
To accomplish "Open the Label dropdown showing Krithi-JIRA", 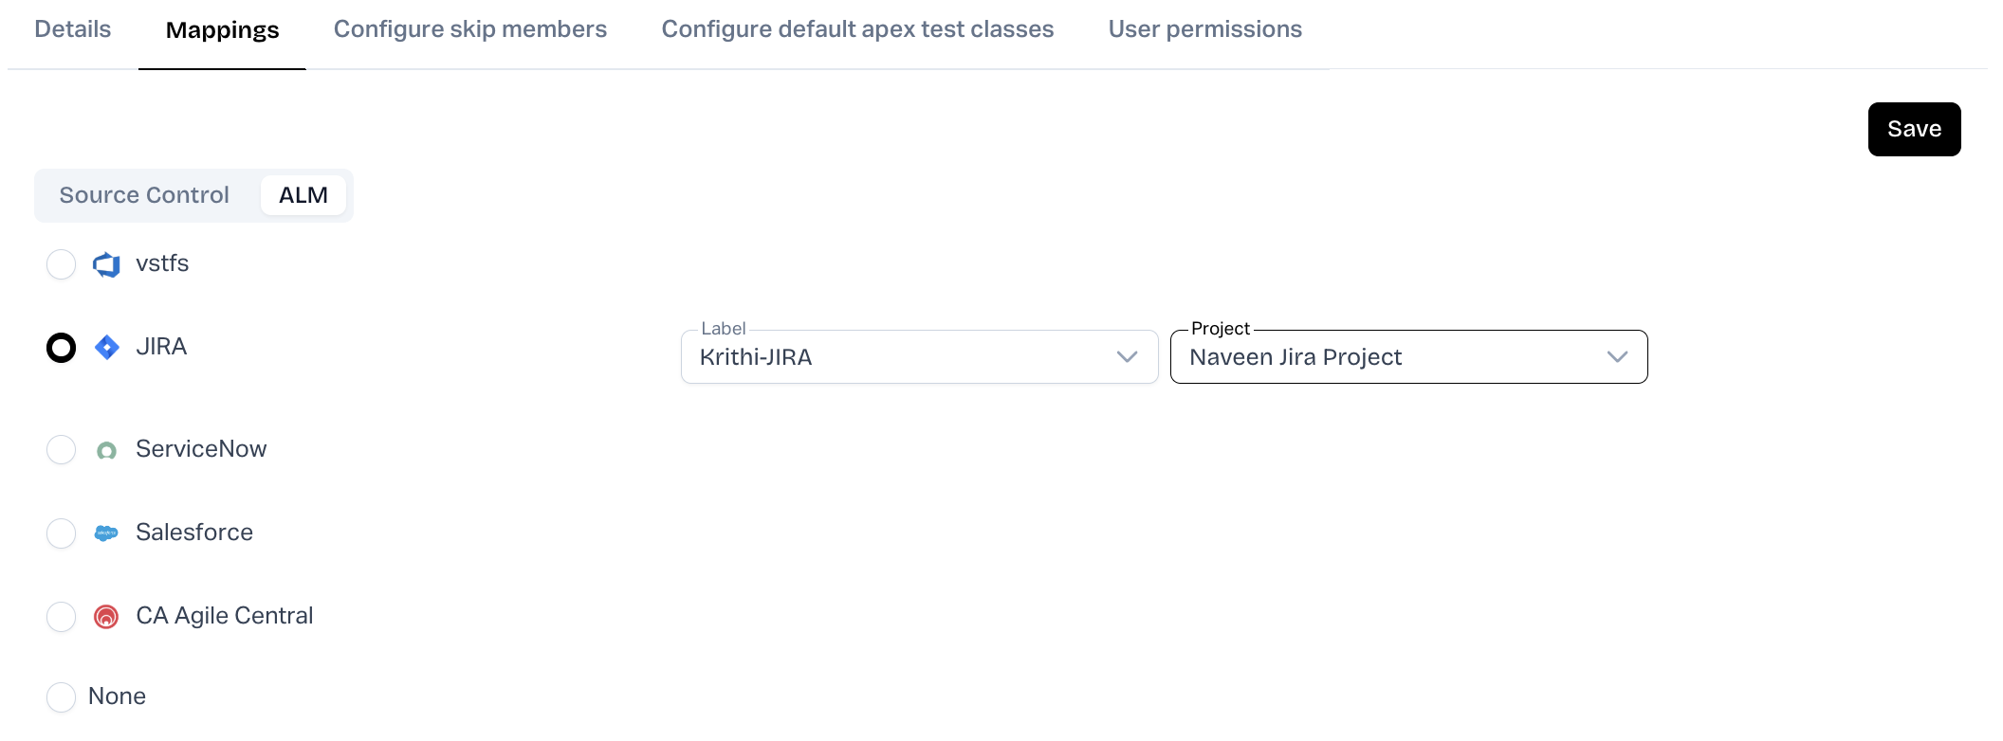I will [901, 357].
